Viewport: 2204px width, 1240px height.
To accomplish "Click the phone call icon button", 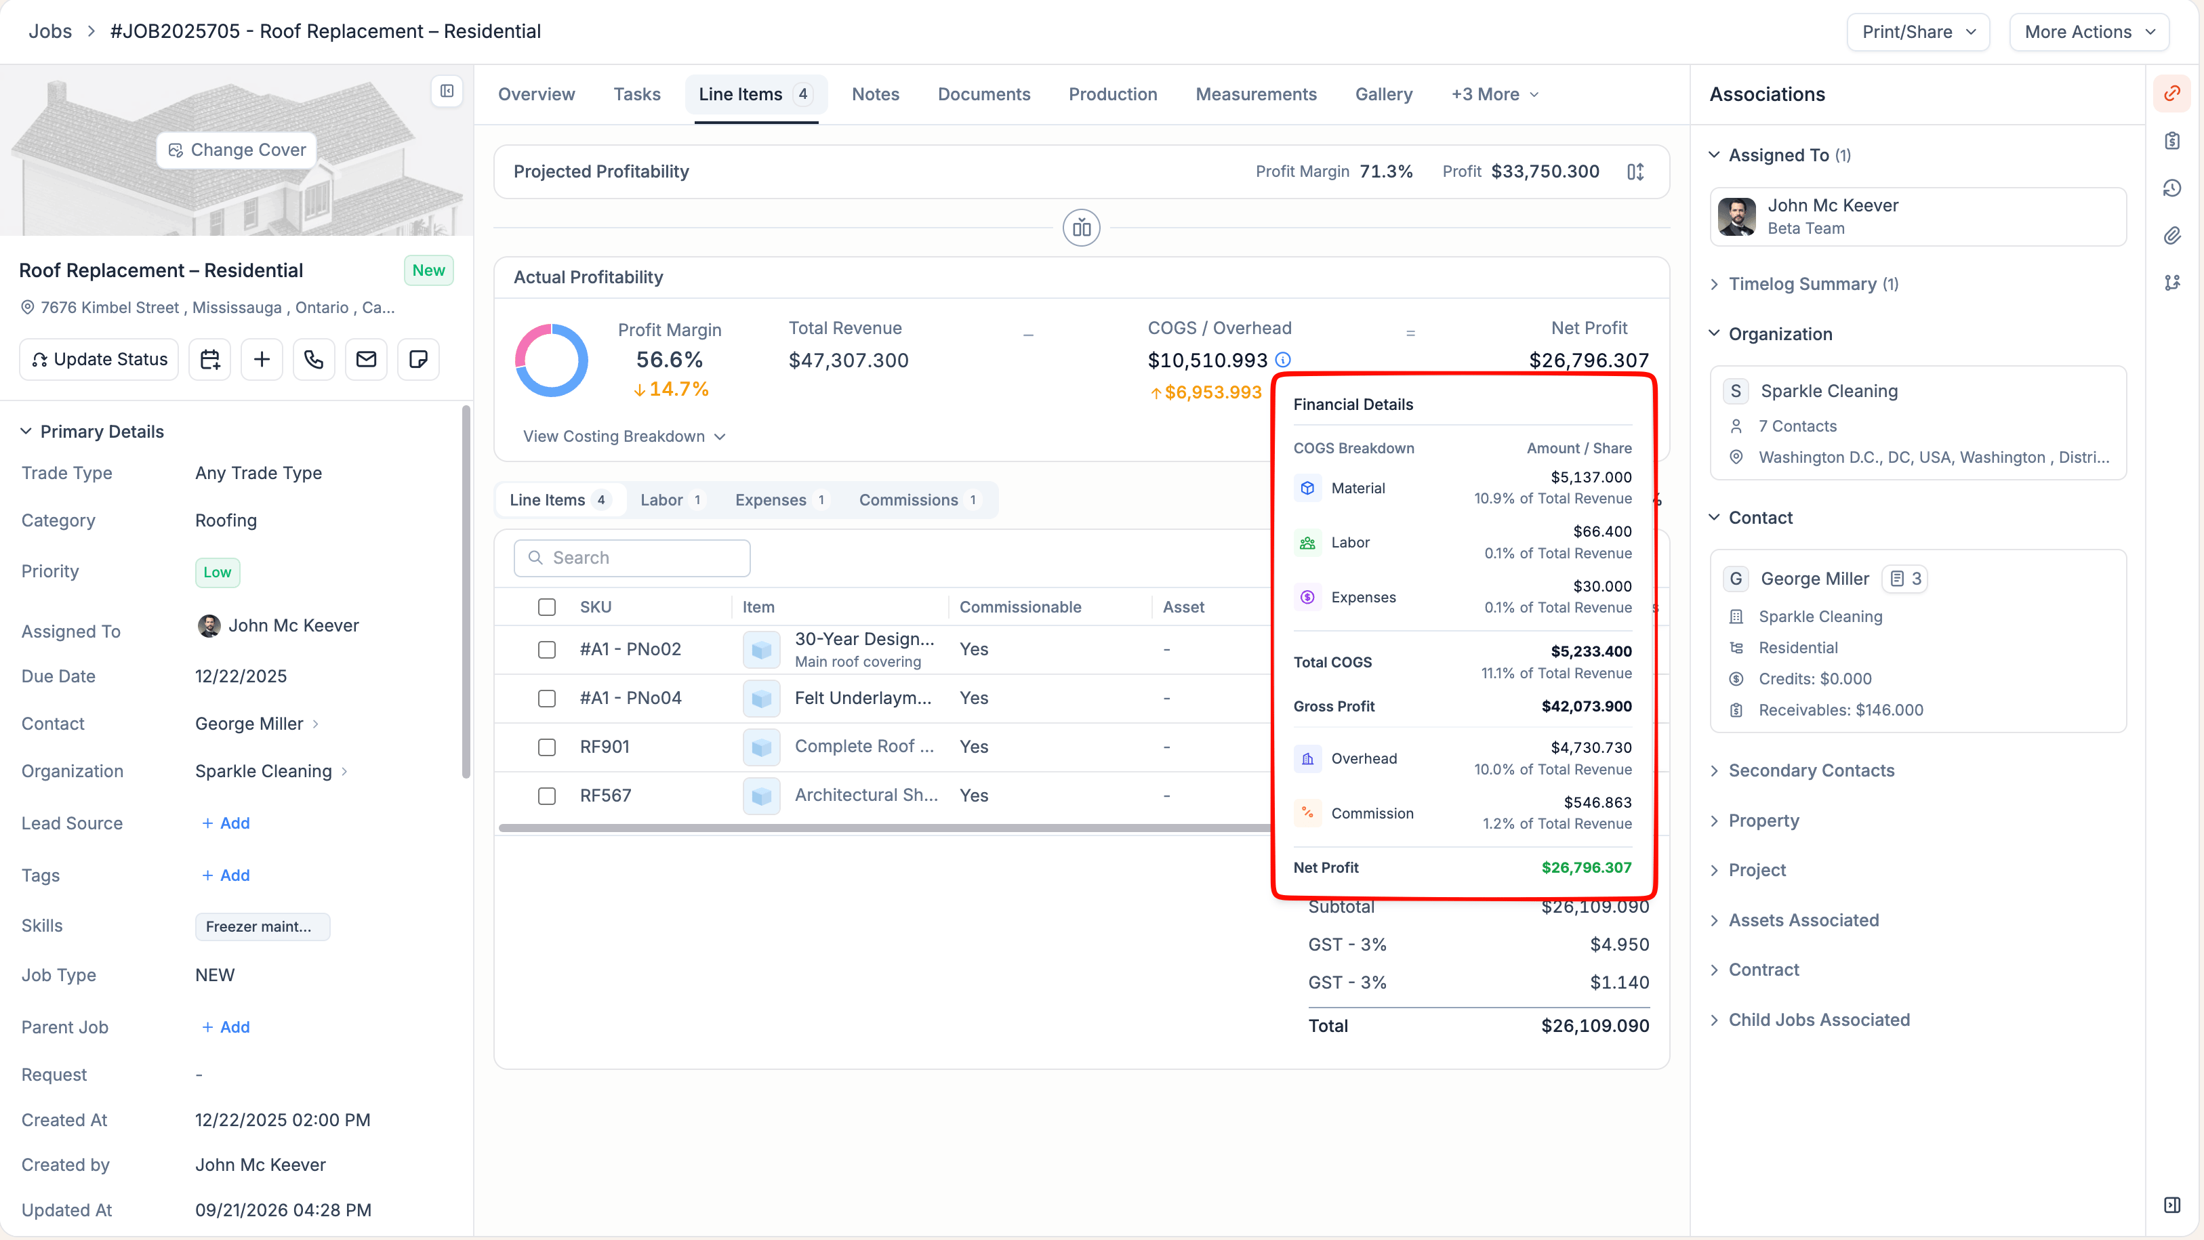I will tap(314, 359).
